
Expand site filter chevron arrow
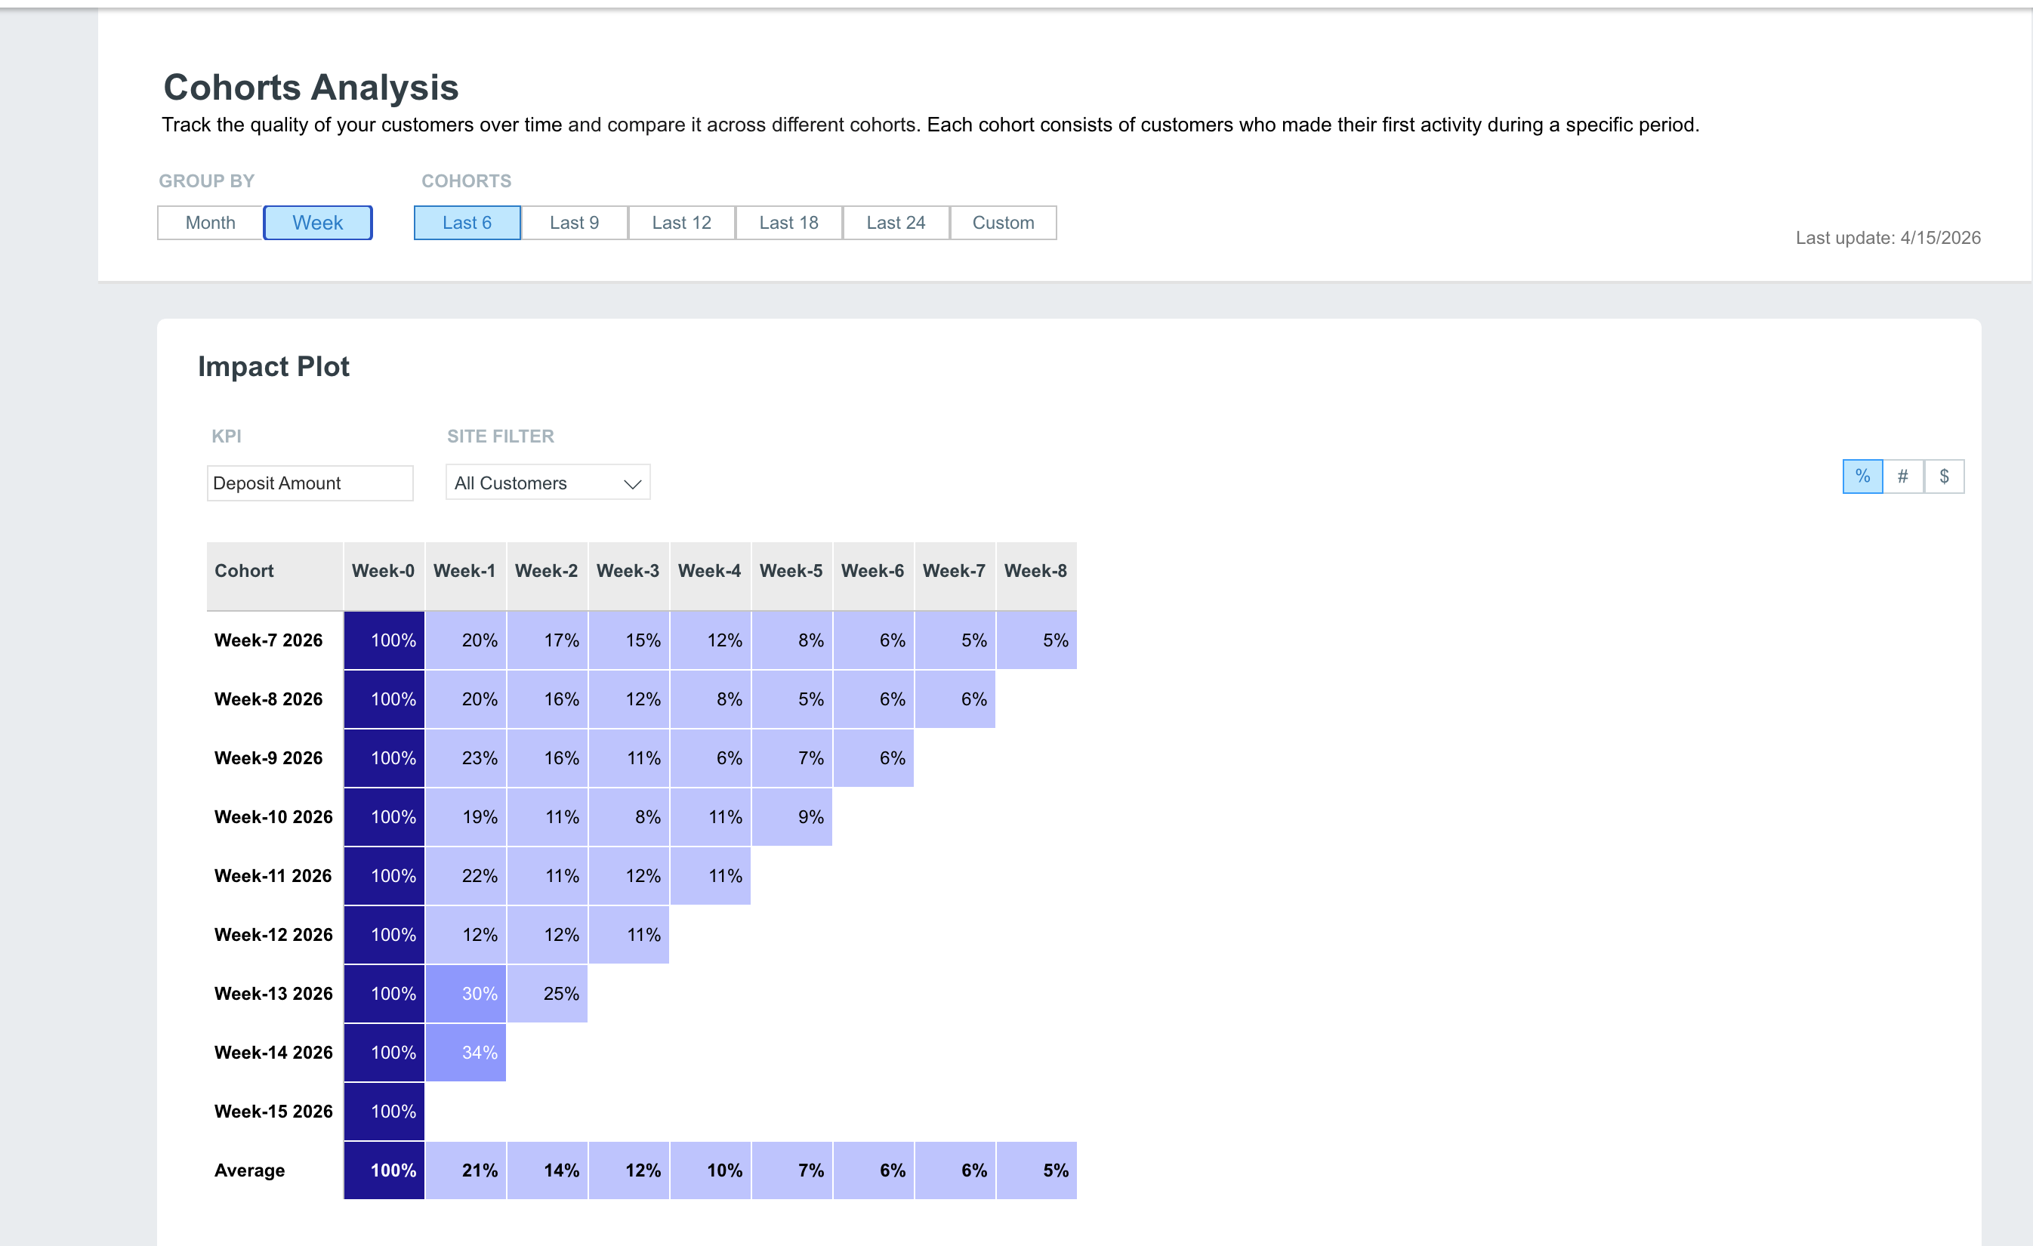click(x=632, y=483)
